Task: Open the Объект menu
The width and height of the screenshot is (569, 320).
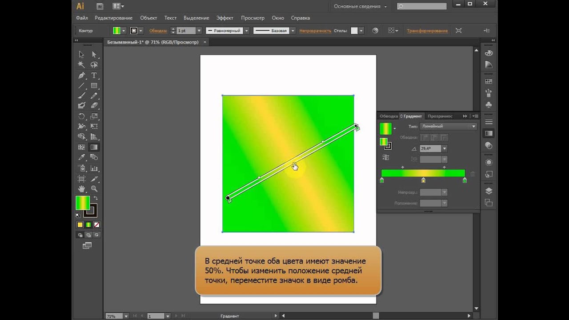Action: point(148,18)
